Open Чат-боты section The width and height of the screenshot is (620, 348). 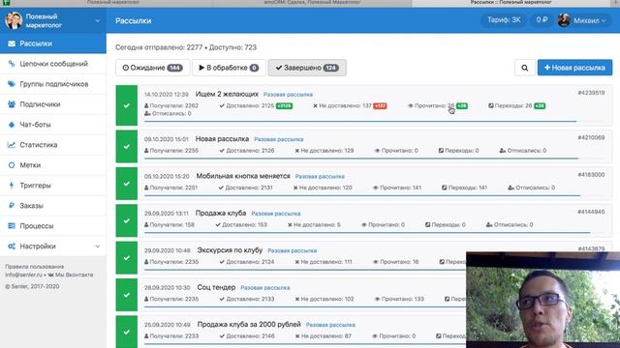coord(53,125)
